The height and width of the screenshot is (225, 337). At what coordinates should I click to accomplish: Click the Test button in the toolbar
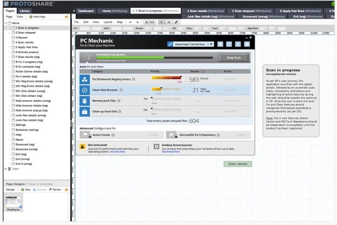[149, 22]
